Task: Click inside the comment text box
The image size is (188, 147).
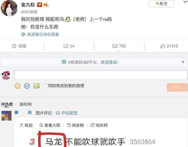Action: tap(101, 75)
